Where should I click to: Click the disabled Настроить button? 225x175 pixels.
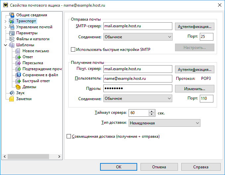(195, 47)
